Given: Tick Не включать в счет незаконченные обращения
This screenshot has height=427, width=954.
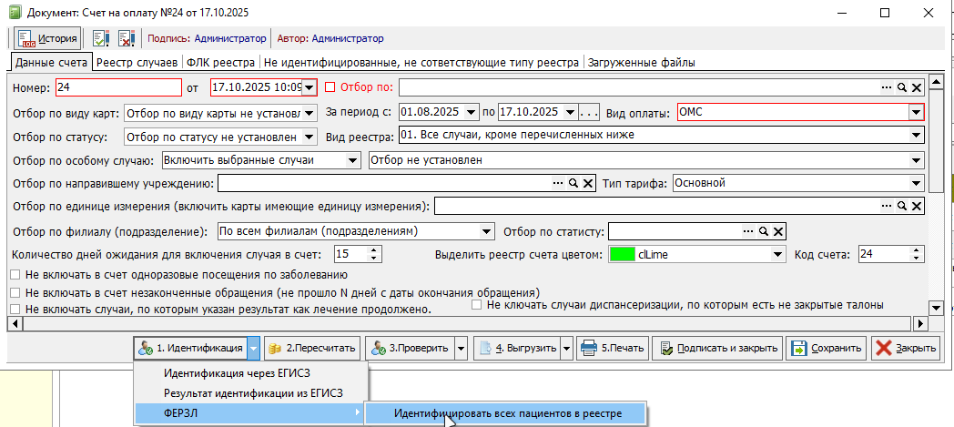Looking at the screenshot, I should click(x=15, y=293).
